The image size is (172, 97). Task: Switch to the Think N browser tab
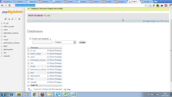(96, 2)
